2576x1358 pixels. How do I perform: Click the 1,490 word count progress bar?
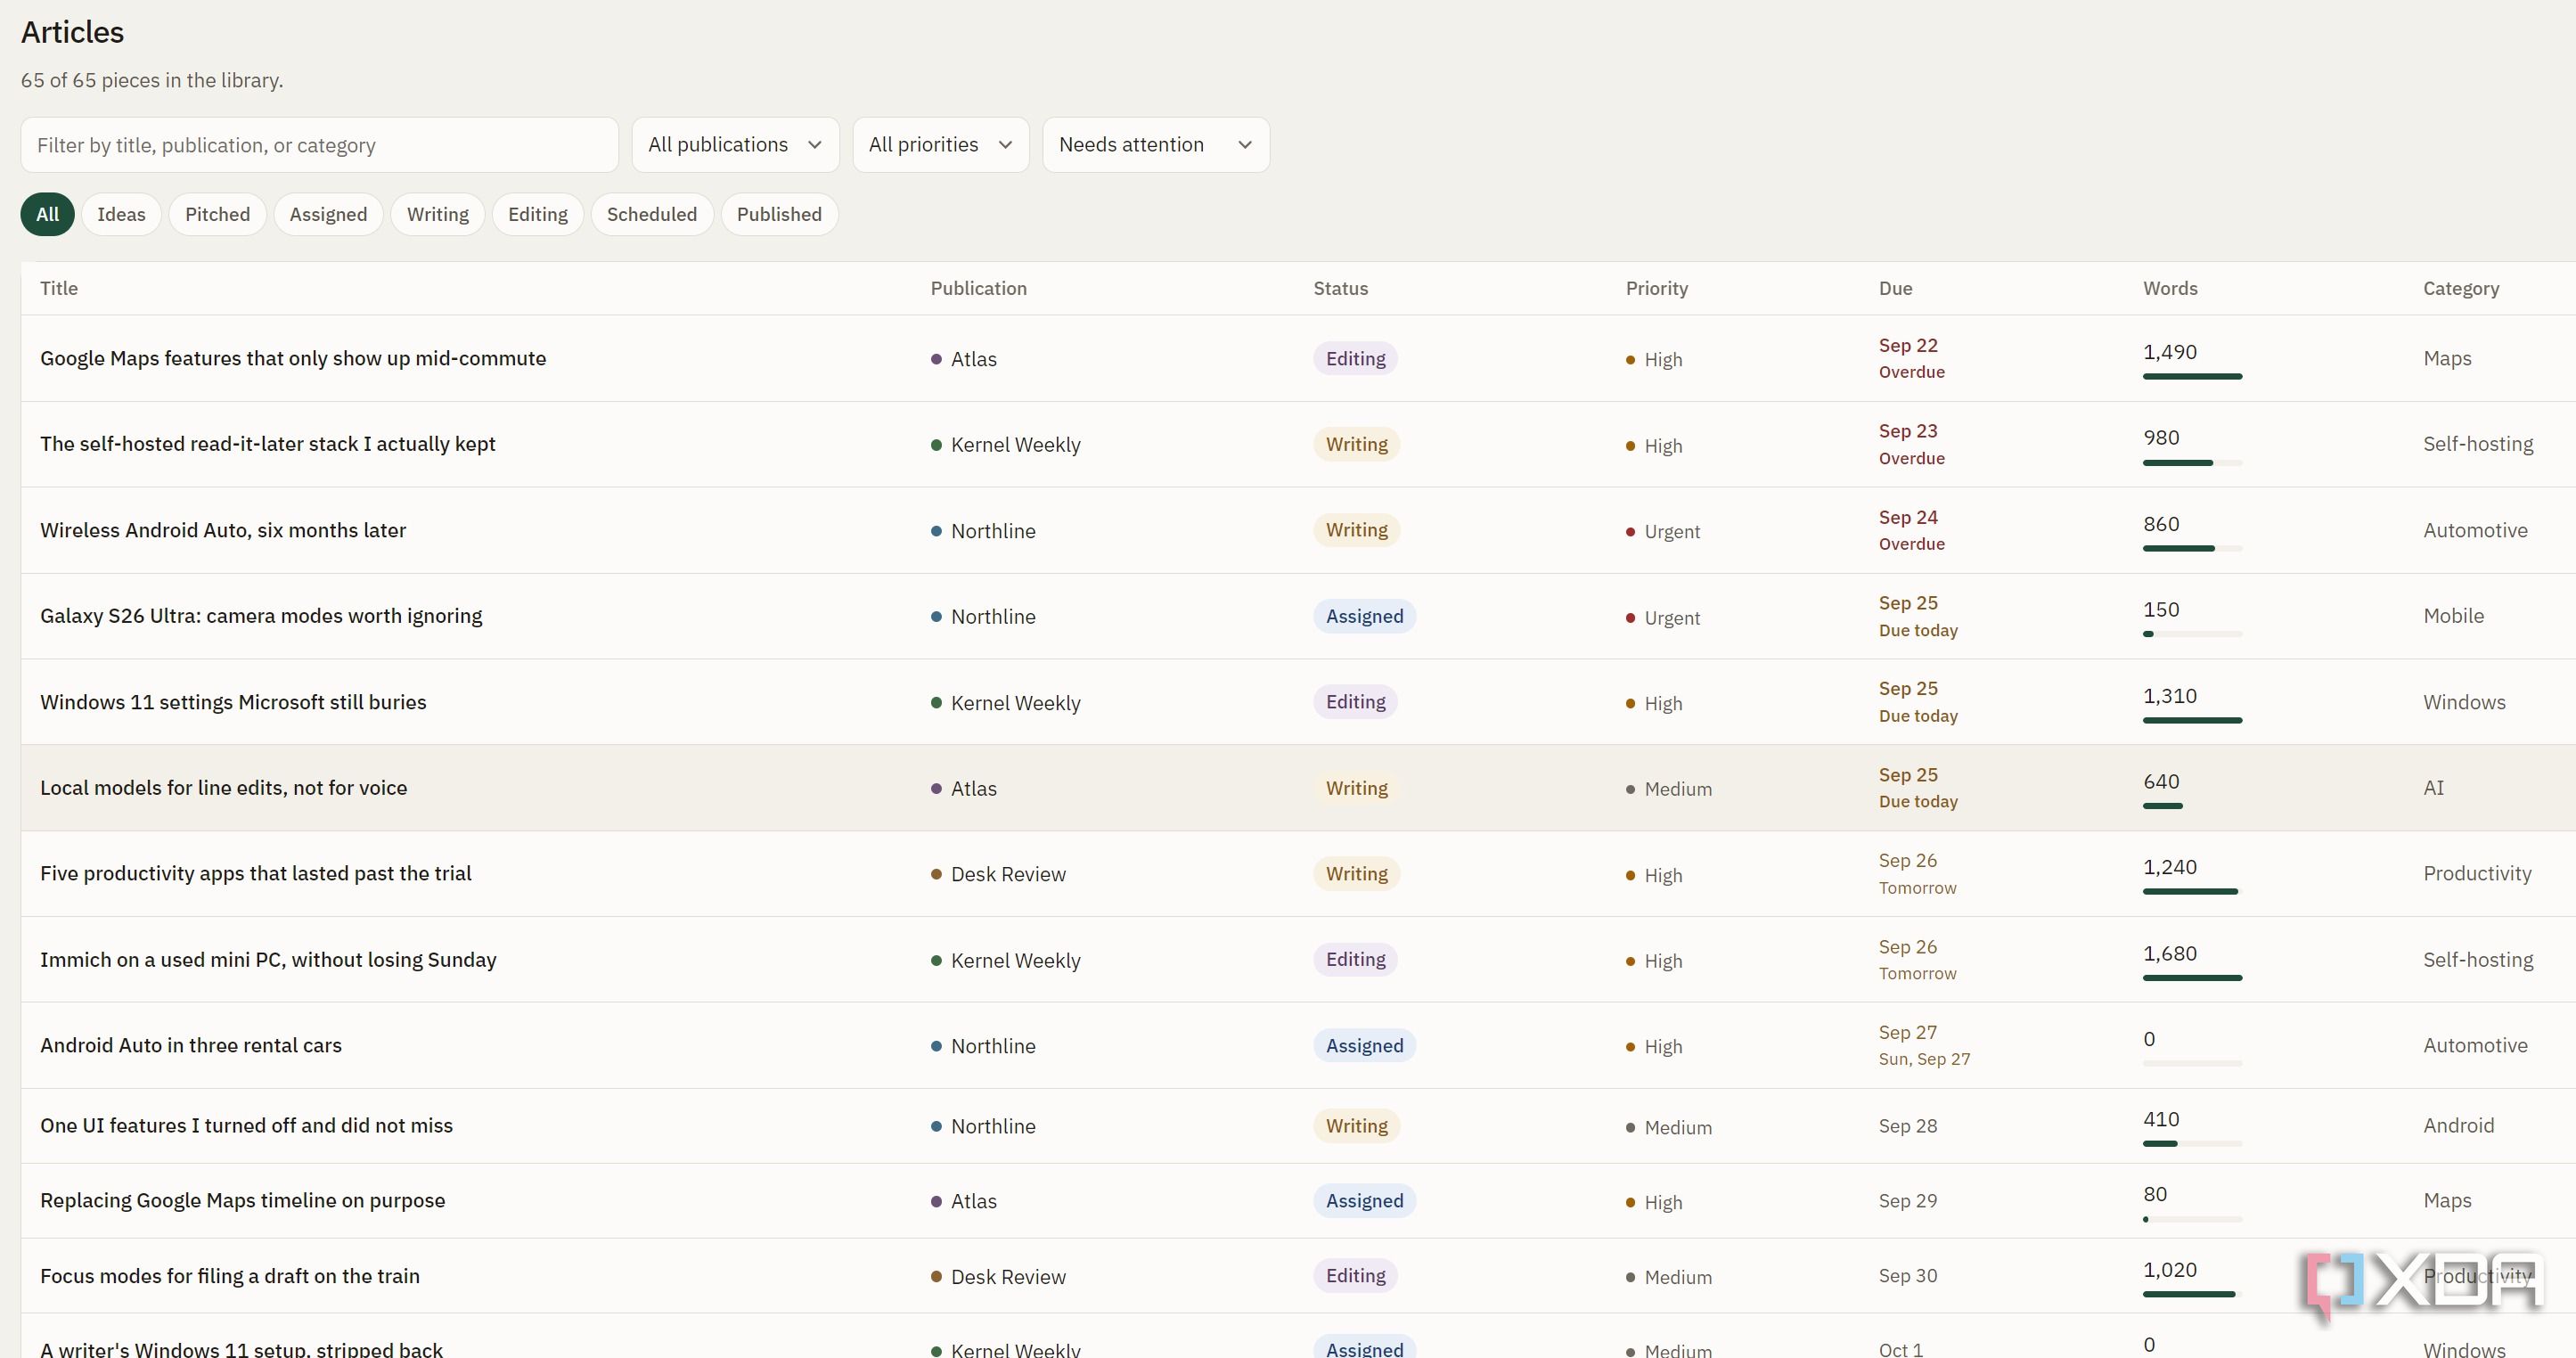tap(2192, 376)
